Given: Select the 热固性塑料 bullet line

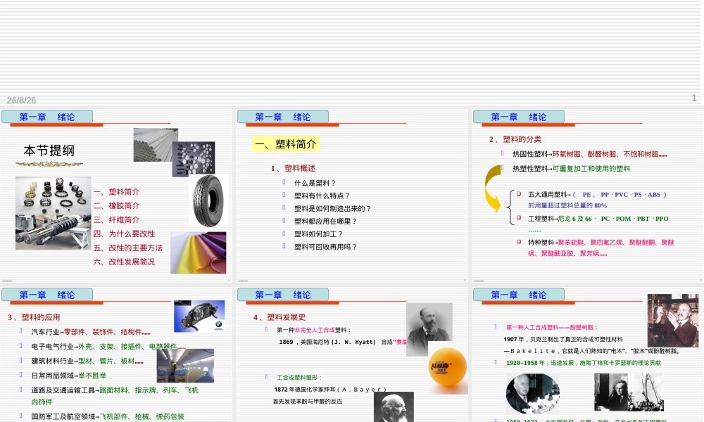Looking at the screenshot, I should tap(590, 154).
